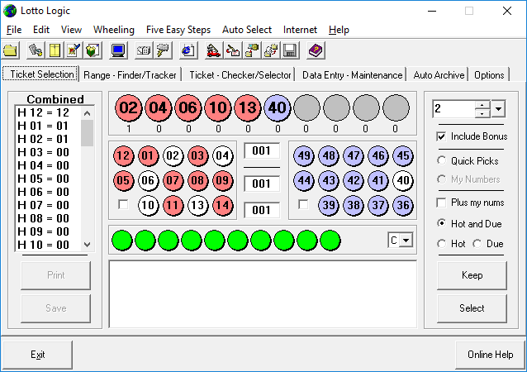The width and height of the screenshot is (527, 372).
Task: Pick the small white 06 ball
Action: click(x=148, y=180)
